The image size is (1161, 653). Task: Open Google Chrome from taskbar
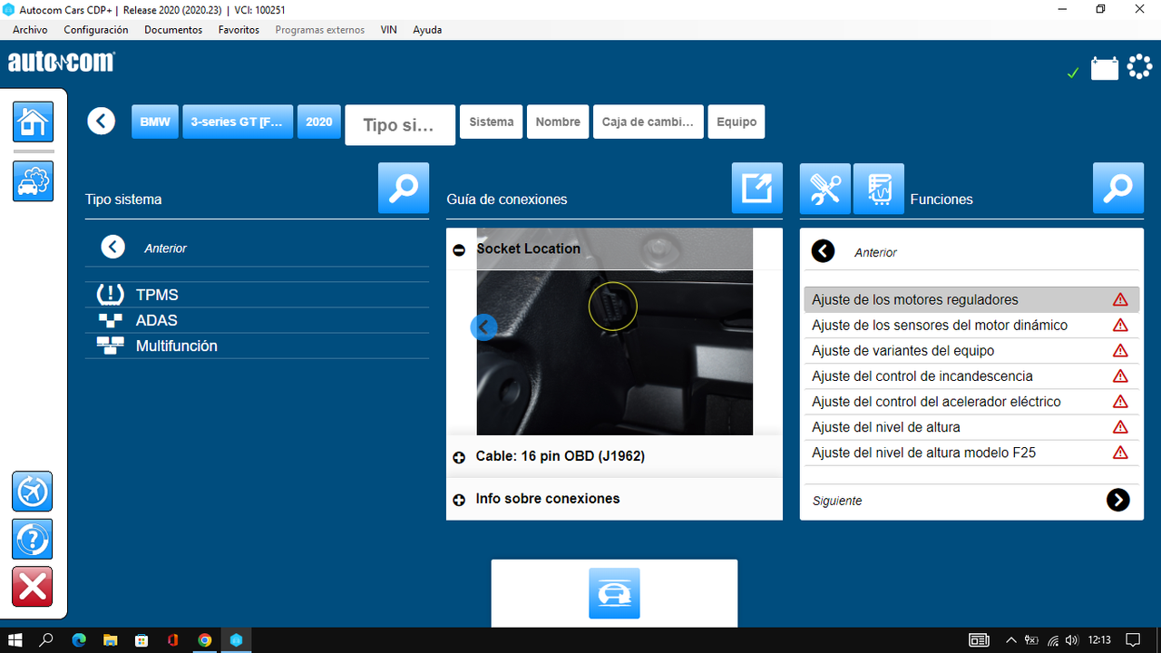(x=205, y=639)
